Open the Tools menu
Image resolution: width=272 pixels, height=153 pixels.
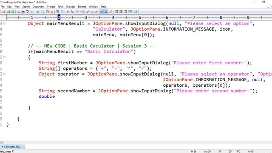pyautogui.click(x=60, y=7)
